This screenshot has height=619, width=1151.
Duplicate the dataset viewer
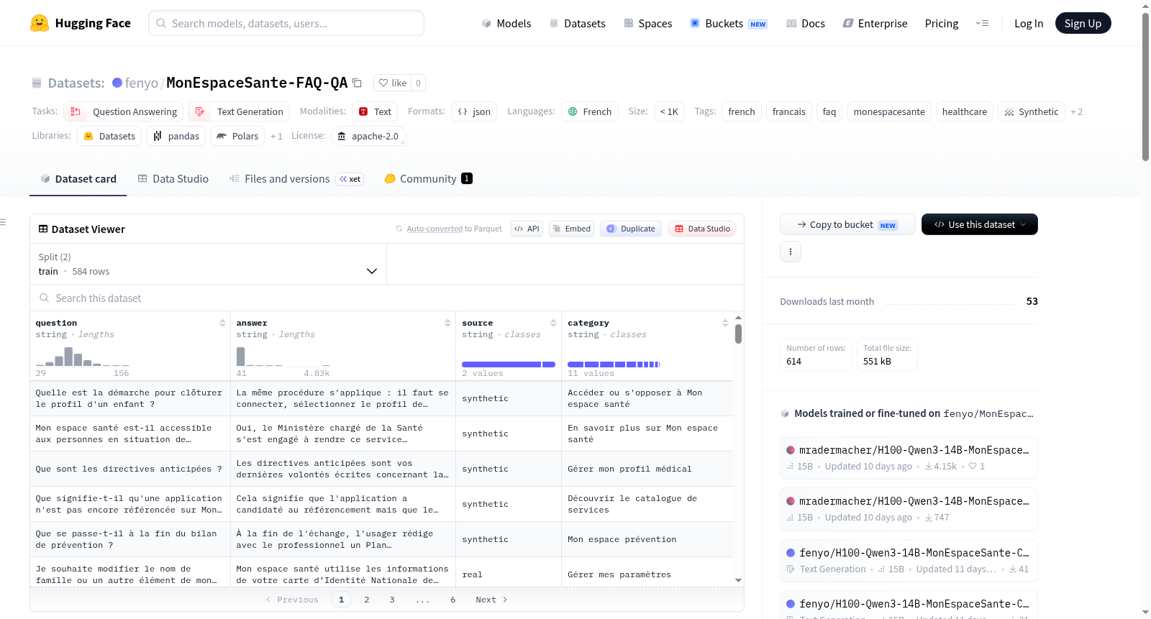click(631, 229)
